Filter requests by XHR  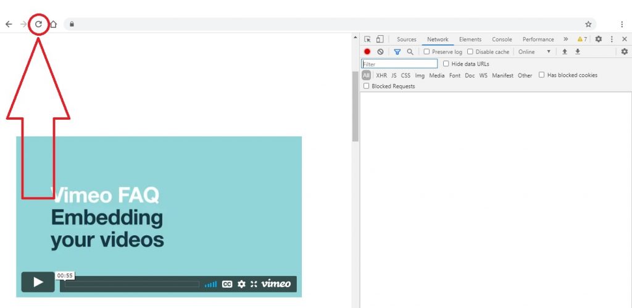[x=381, y=75]
